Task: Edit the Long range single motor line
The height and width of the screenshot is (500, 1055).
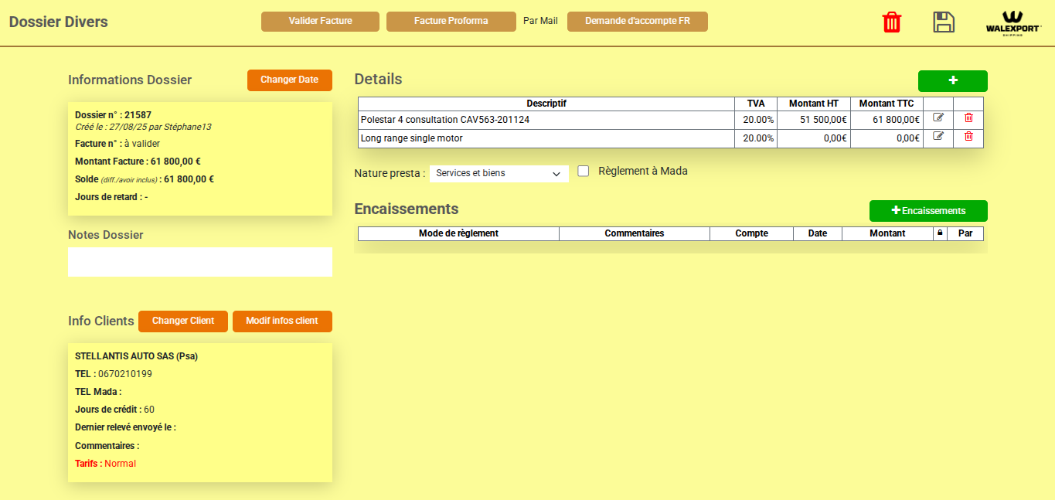Action: [x=938, y=138]
